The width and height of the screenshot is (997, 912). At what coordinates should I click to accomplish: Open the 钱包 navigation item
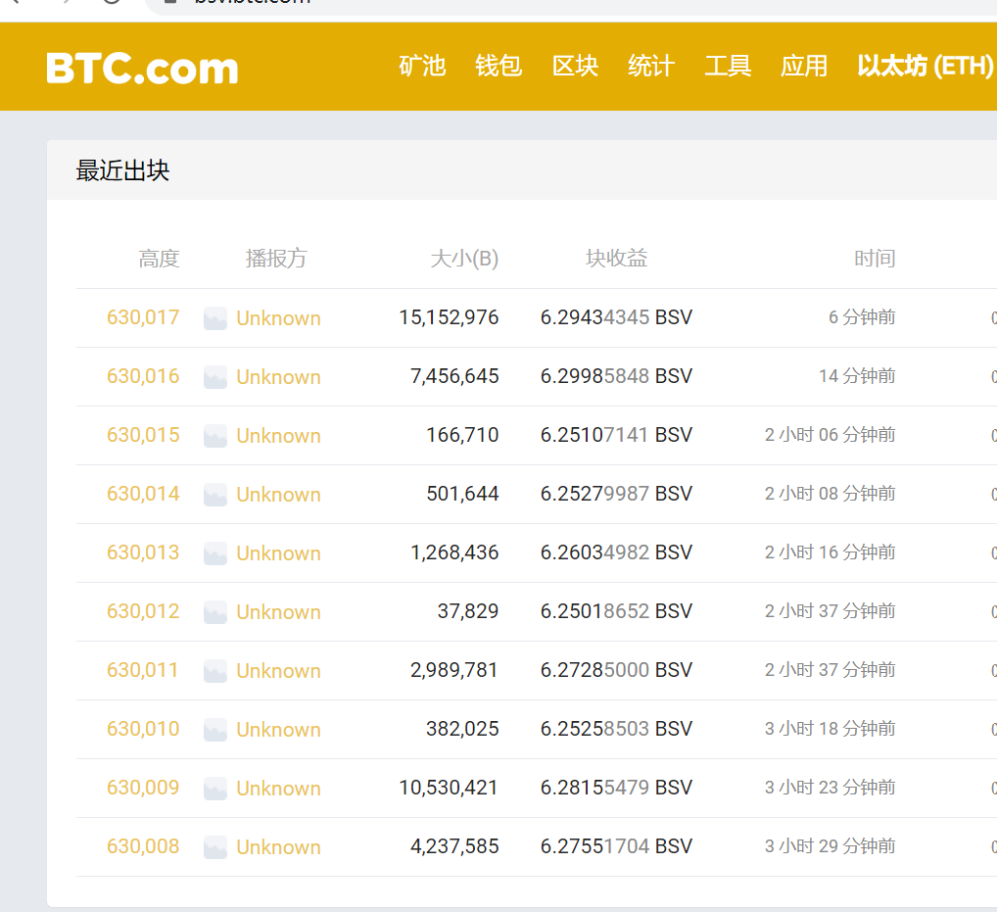click(498, 66)
